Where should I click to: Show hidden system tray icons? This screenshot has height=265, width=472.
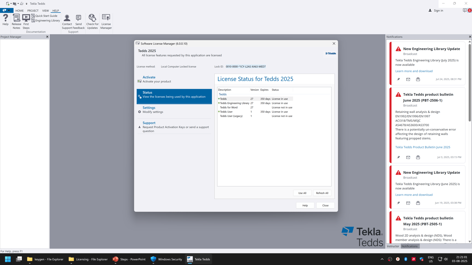coord(382,259)
